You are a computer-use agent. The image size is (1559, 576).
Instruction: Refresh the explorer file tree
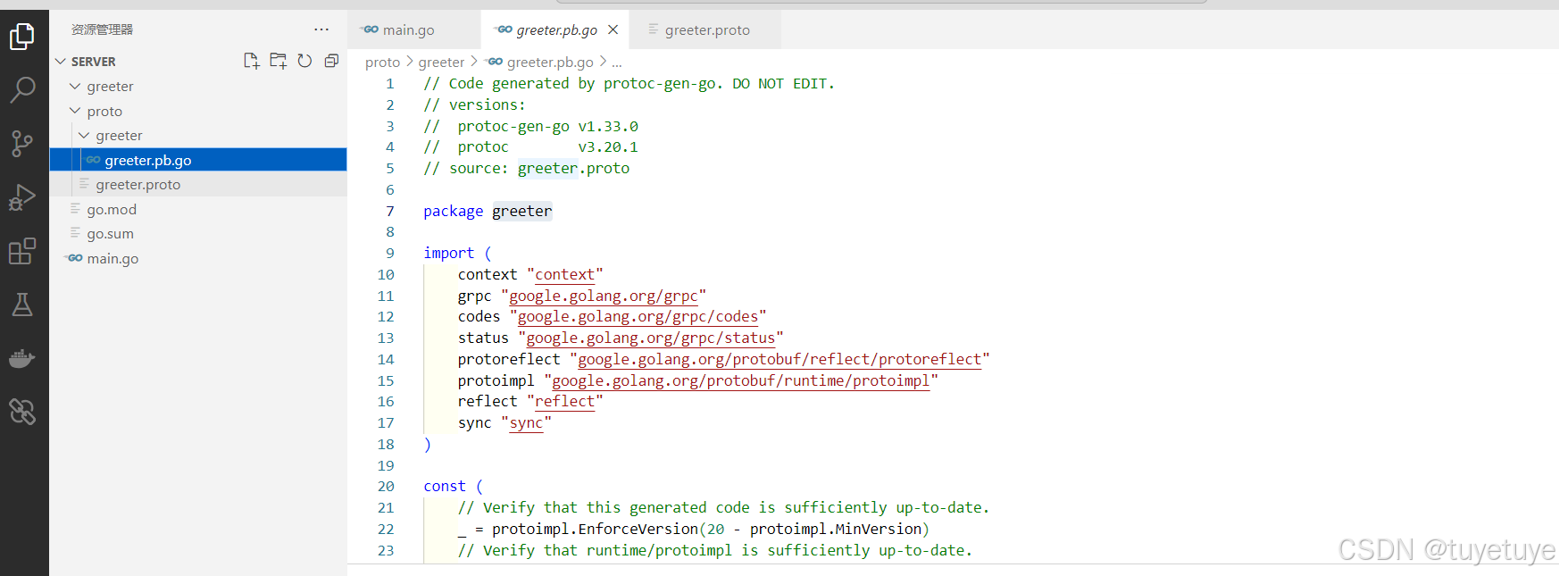(304, 61)
